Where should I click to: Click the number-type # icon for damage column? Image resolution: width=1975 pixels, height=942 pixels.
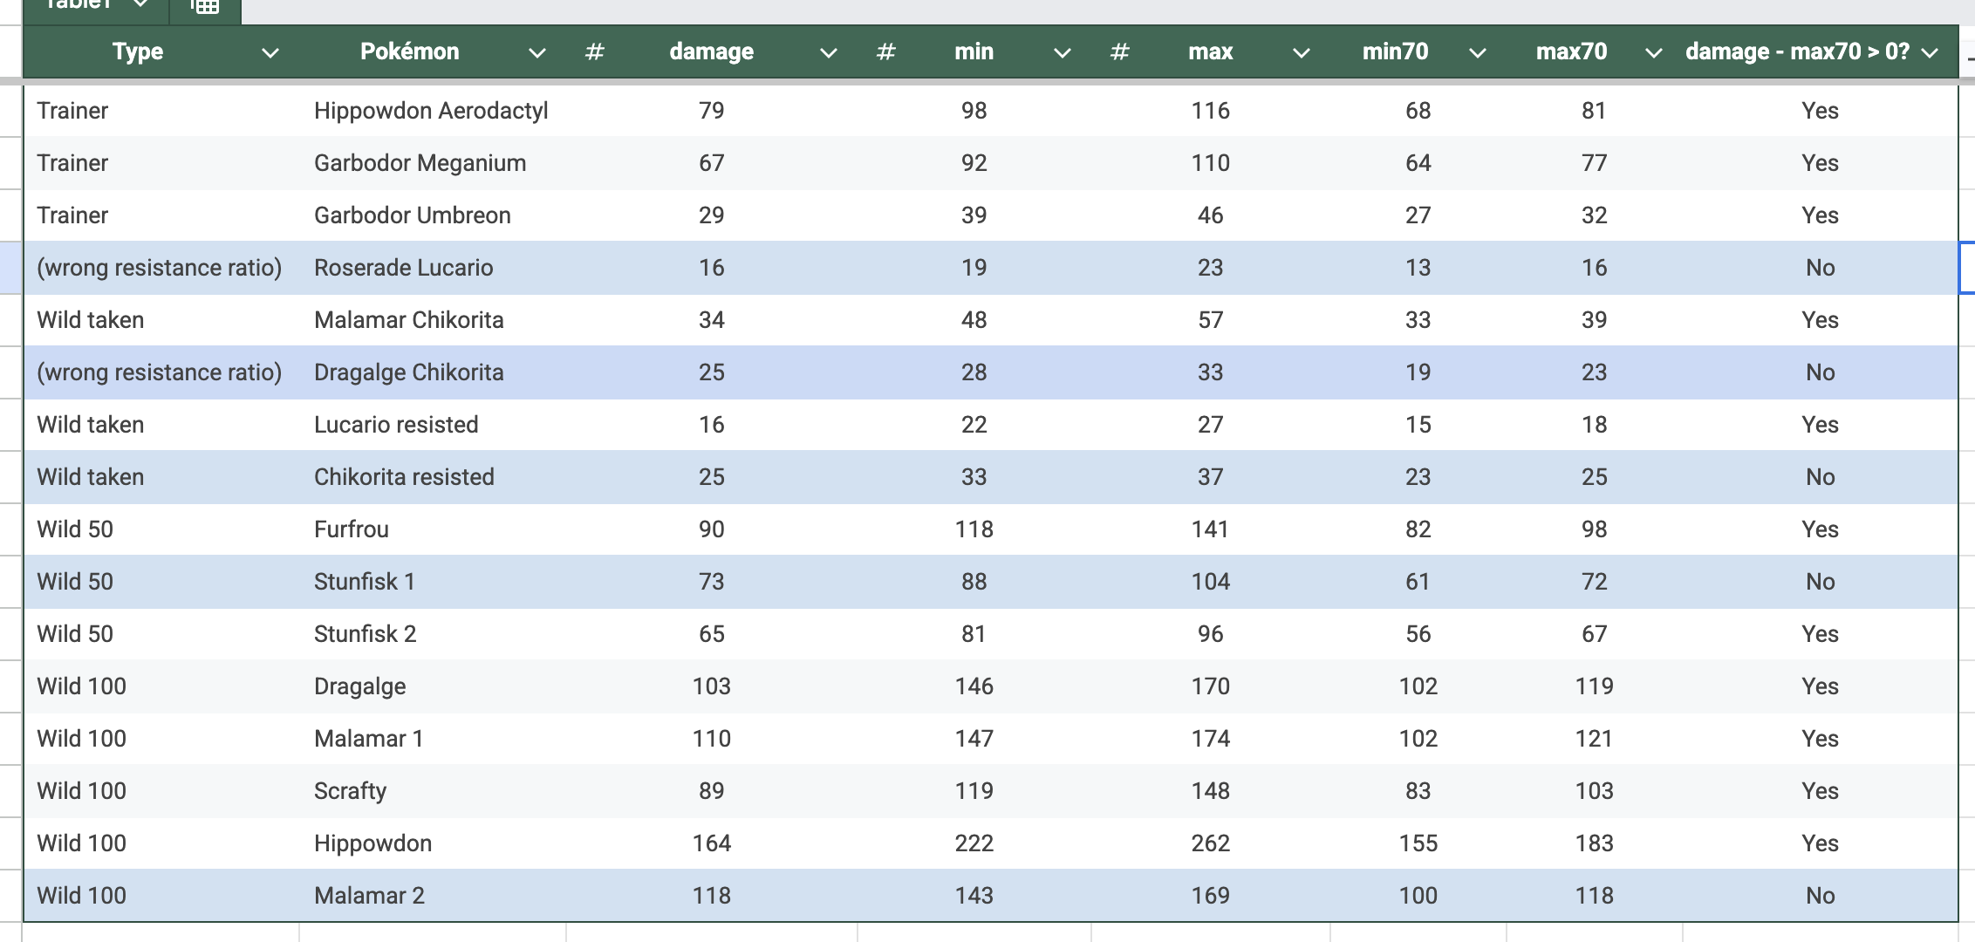(595, 52)
